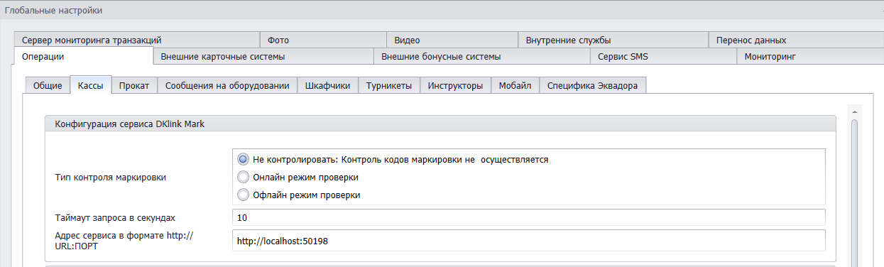Open the Общие sub-tab

pos(48,85)
